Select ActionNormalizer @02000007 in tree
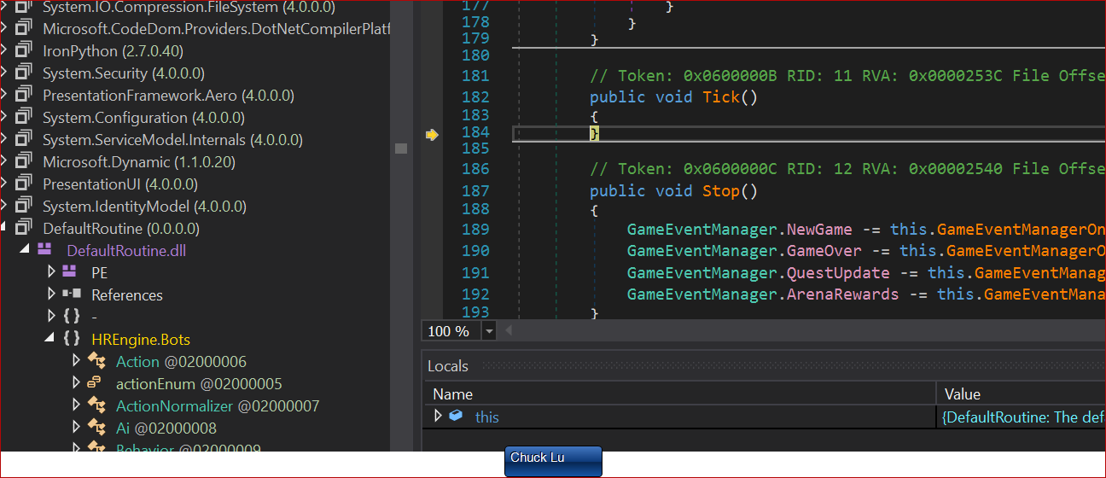 point(218,405)
